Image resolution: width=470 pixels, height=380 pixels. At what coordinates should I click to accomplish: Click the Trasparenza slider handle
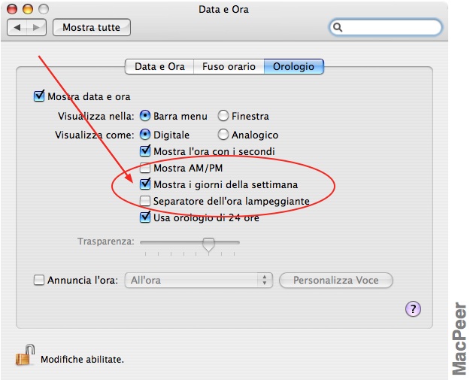[208, 244]
